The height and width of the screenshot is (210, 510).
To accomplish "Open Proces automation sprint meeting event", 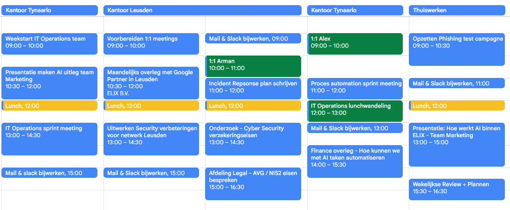I will 355,89.
